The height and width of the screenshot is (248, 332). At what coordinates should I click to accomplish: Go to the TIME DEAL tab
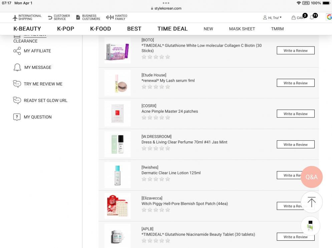click(173, 29)
